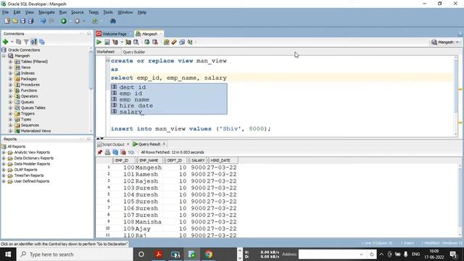
Task: Select the Worksheet tab
Action: [106, 51]
